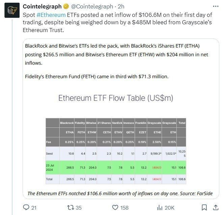
Task: Bookmark this Cointelegraph tweet
Action: click(204, 208)
